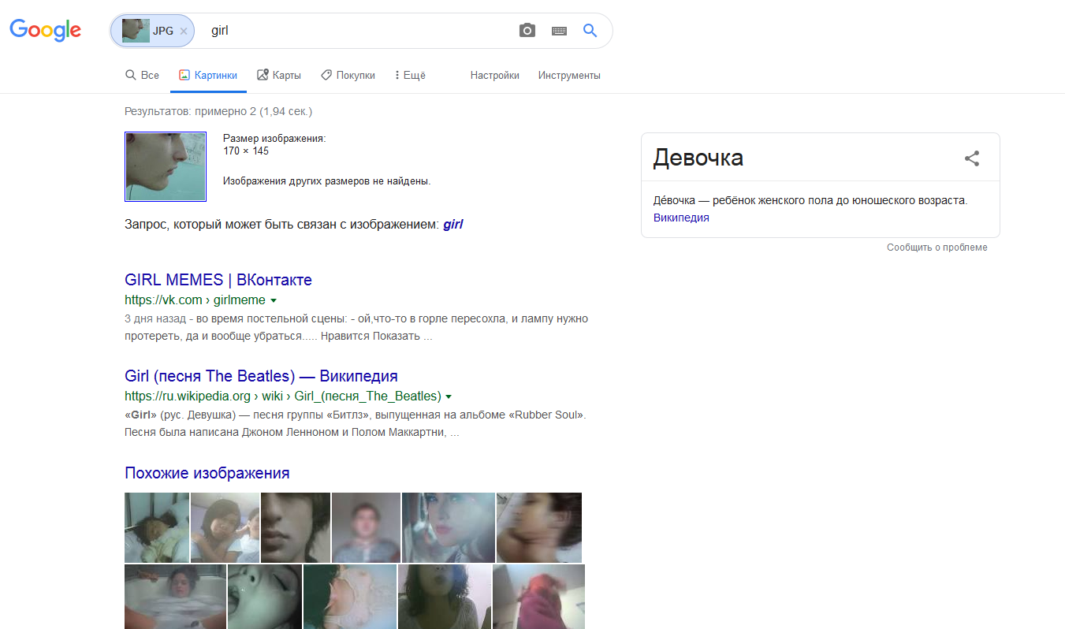Click the snippet starting 3 дня назад

pos(356,328)
